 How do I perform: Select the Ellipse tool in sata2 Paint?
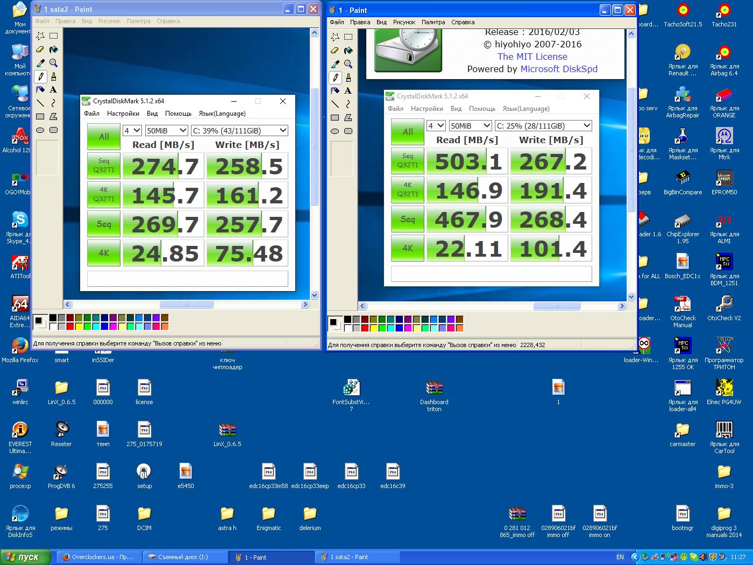point(40,130)
